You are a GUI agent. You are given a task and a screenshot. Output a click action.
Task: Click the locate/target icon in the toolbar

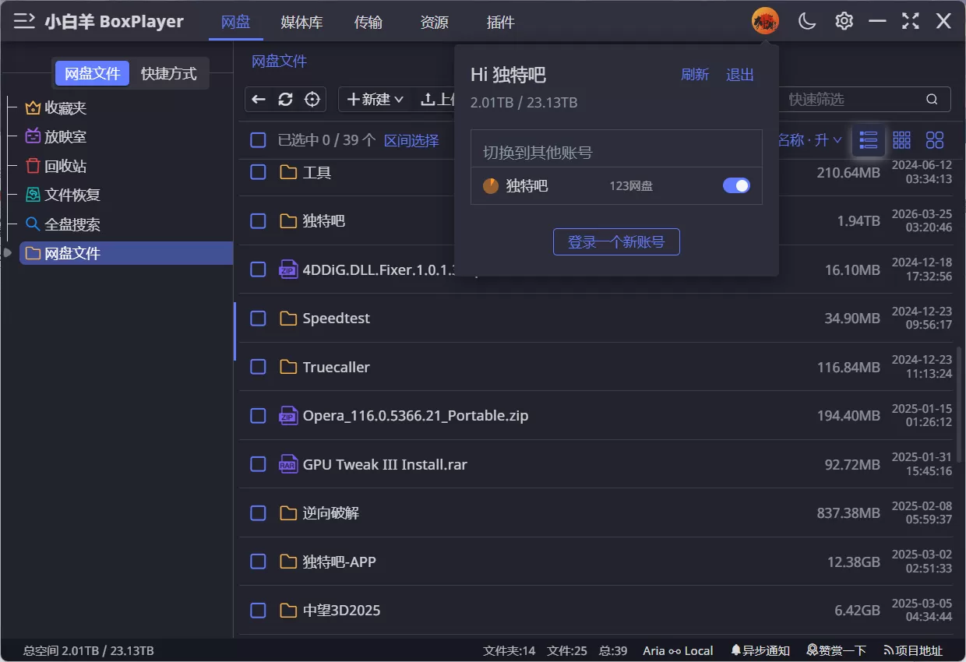tap(312, 100)
